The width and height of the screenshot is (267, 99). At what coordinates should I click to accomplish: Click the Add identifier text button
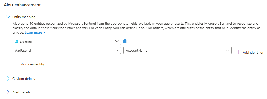click(253, 52)
